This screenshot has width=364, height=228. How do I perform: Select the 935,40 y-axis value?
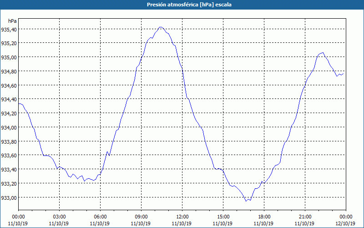coord(9,30)
